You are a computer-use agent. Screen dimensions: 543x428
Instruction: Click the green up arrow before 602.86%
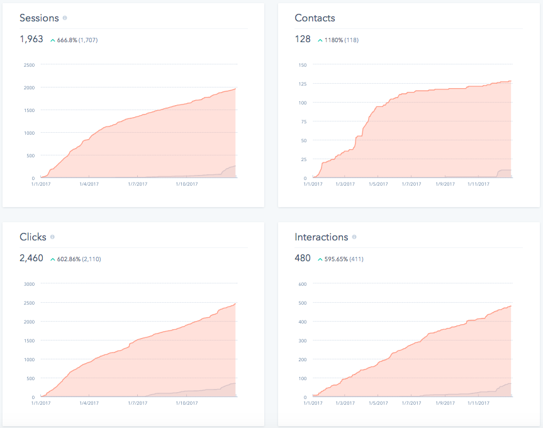click(53, 259)
